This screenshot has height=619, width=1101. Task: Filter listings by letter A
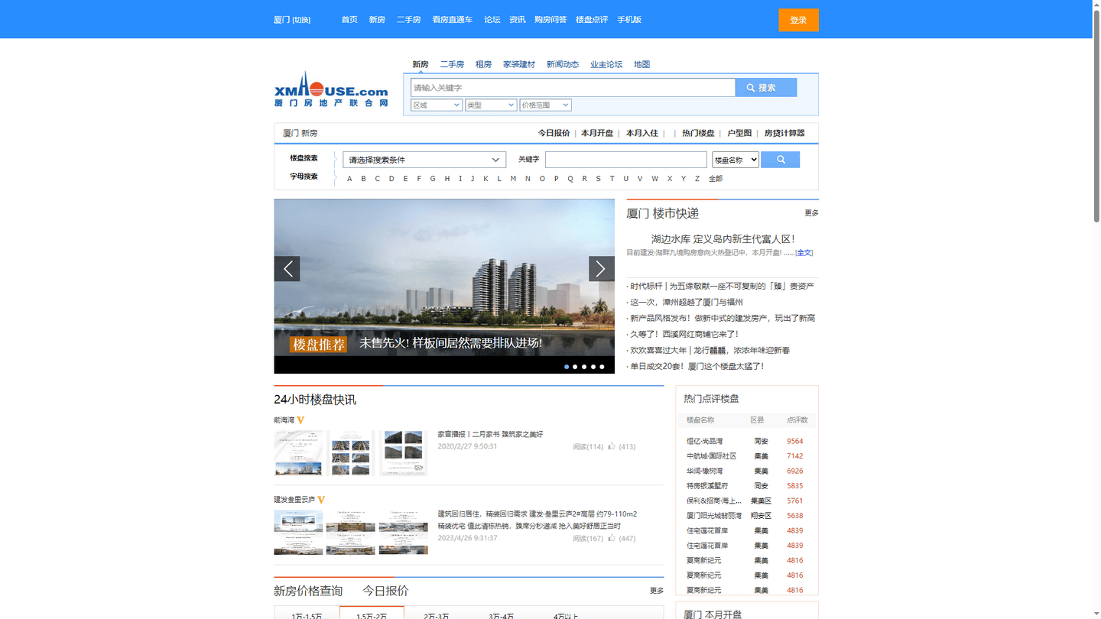[x=349, y=179]
